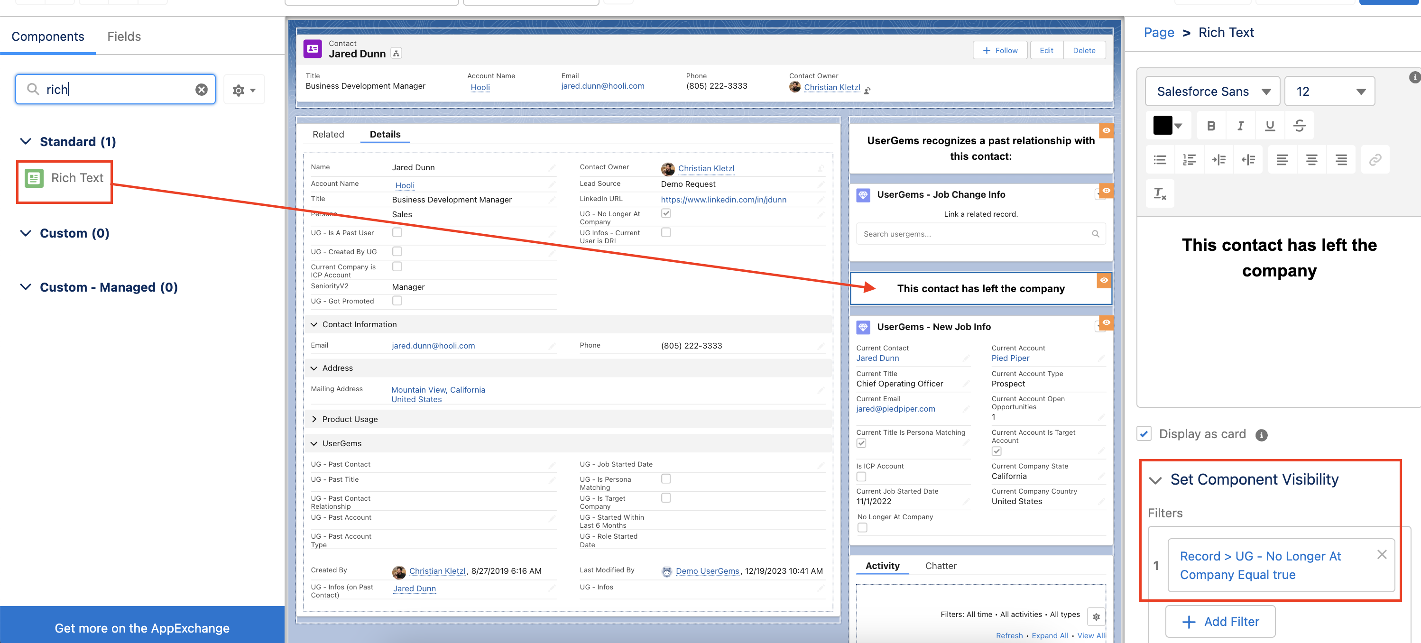Open the Salesforce Sans font dropdown
1421x643 pixels.
click(x=1212, y=92)
